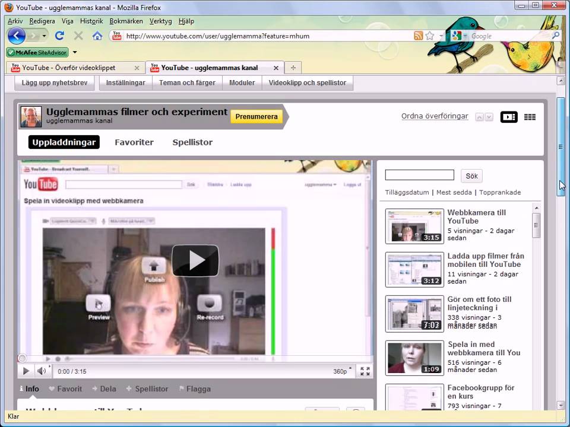The height and width of the screenshot is (427, 570).
Task: Open Ladda upp filmer från mobilen thumbnail
Action: click(x=414, y=269)
